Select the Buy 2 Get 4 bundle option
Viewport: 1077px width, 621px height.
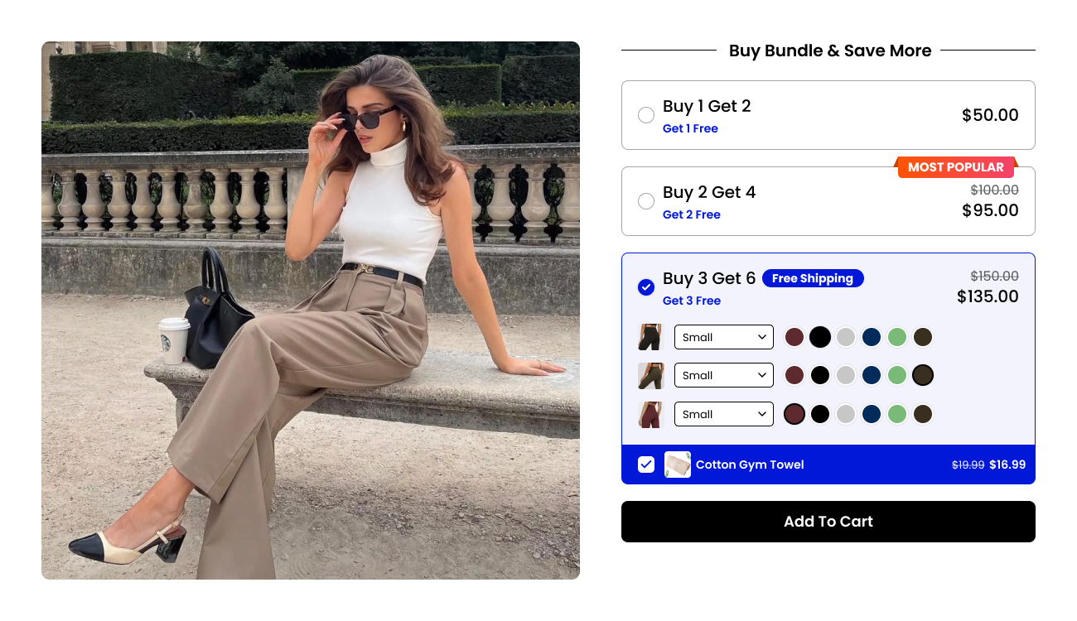828,201
